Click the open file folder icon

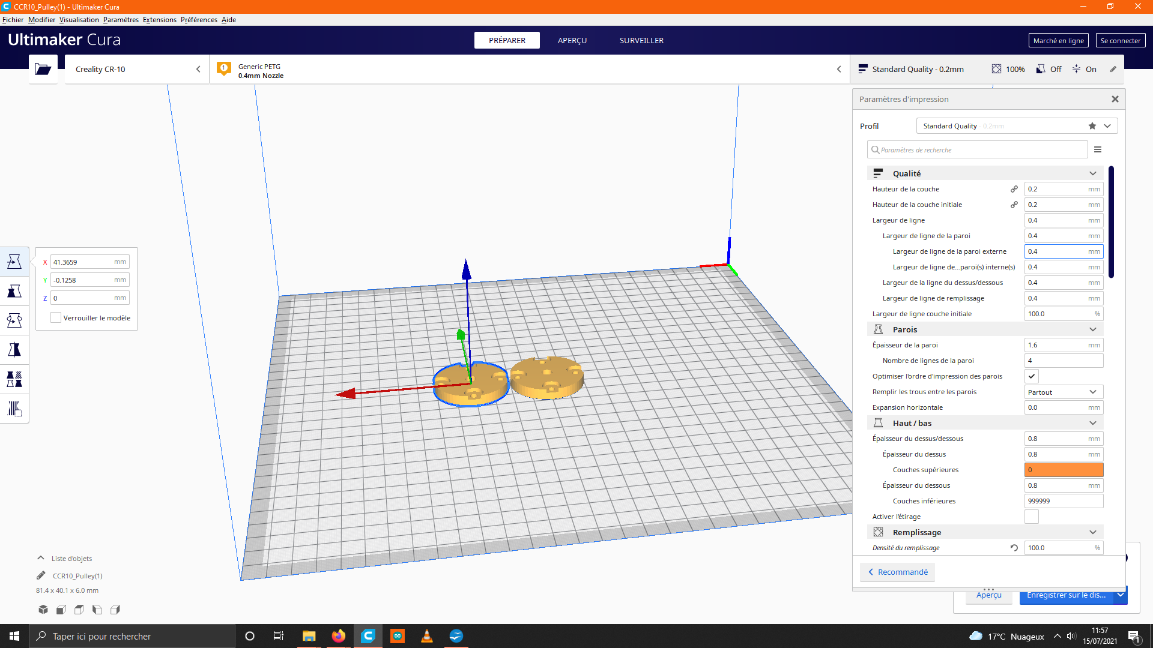click(43, 69)
